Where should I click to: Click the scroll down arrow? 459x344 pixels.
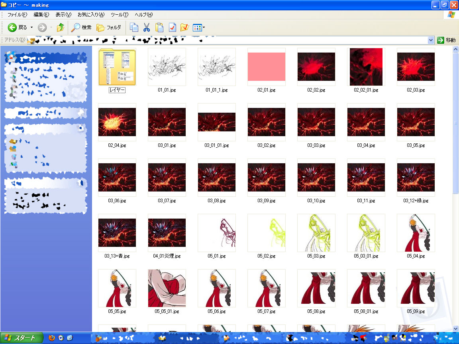(x=455, y=328)
